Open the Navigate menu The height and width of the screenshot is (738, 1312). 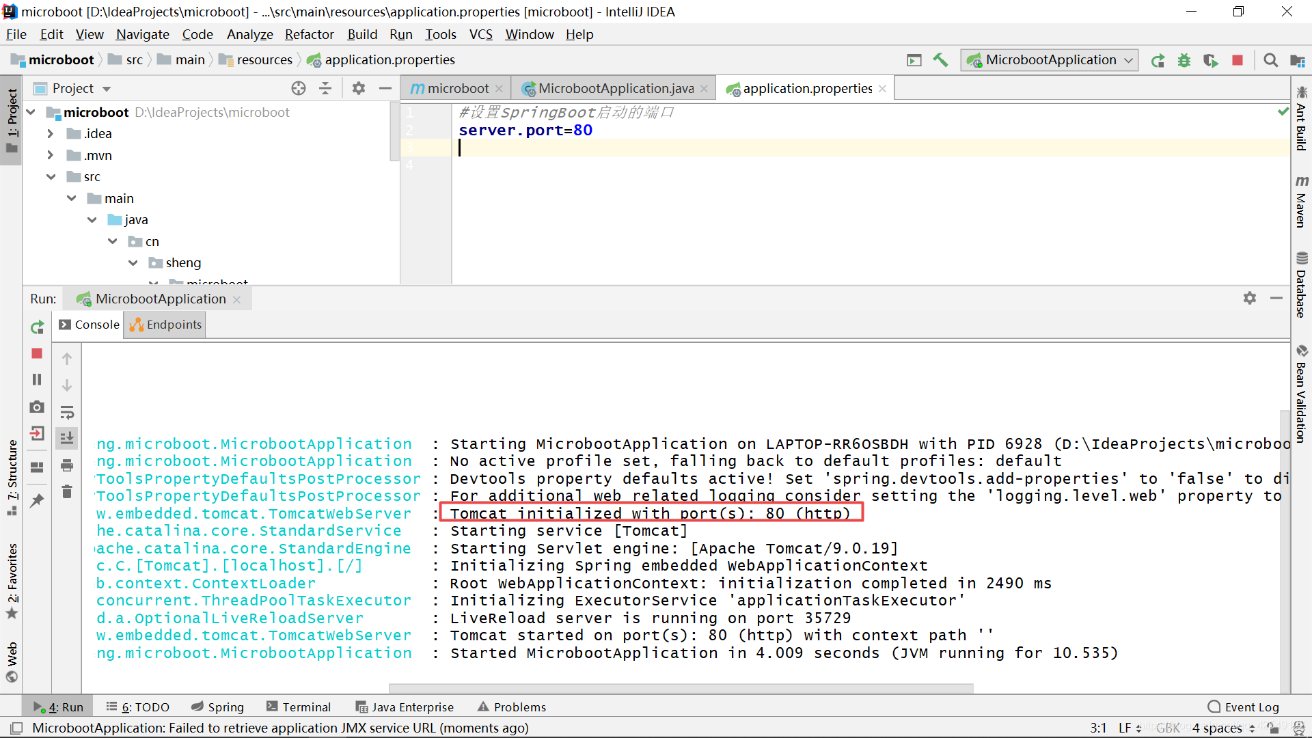pyautogui.click(x=142, y=35)
